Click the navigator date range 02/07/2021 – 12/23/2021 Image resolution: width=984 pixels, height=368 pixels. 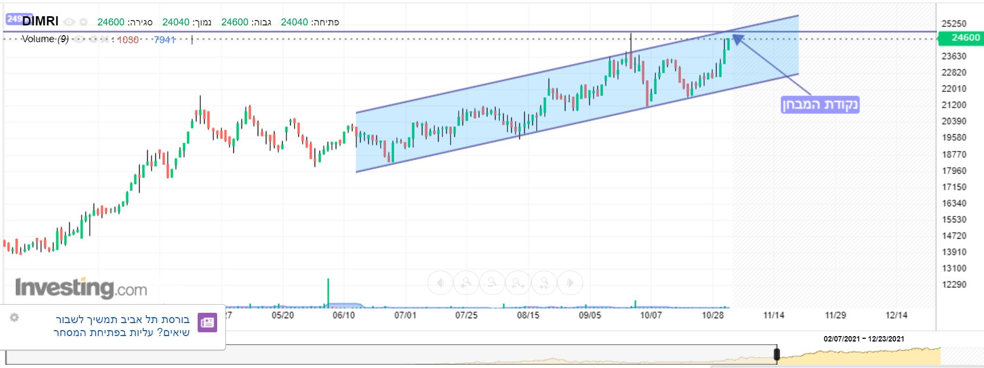pos(864,339)
